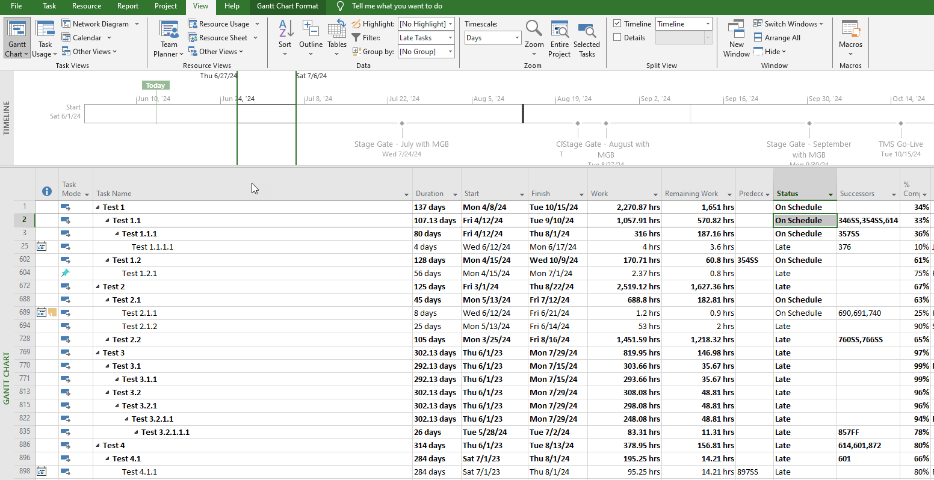Uncheck the Timeline checkbox
This screenshot has width=934, height=480.
[x=616, y=23]
